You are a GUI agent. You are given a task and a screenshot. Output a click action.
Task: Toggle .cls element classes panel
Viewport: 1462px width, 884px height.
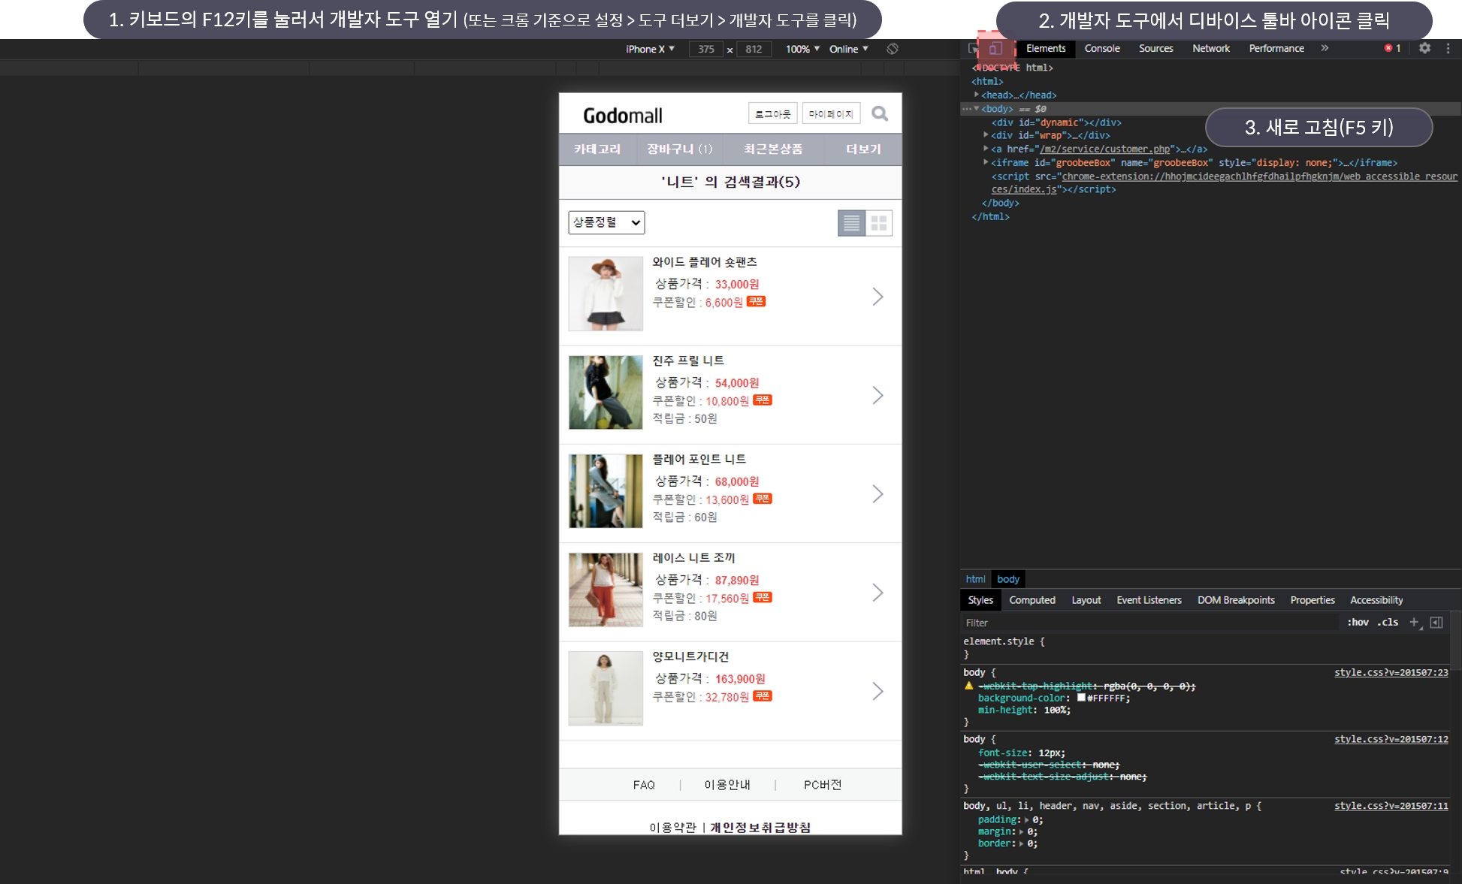[x=1388, y=623]
